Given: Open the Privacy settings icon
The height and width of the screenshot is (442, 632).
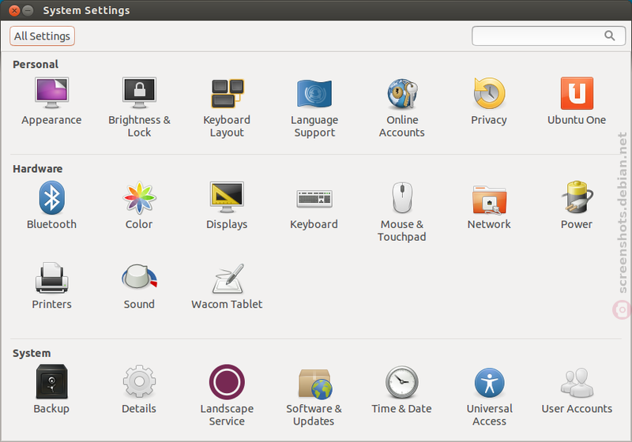Looking at the screenshot, I should (x=489, y=93).
